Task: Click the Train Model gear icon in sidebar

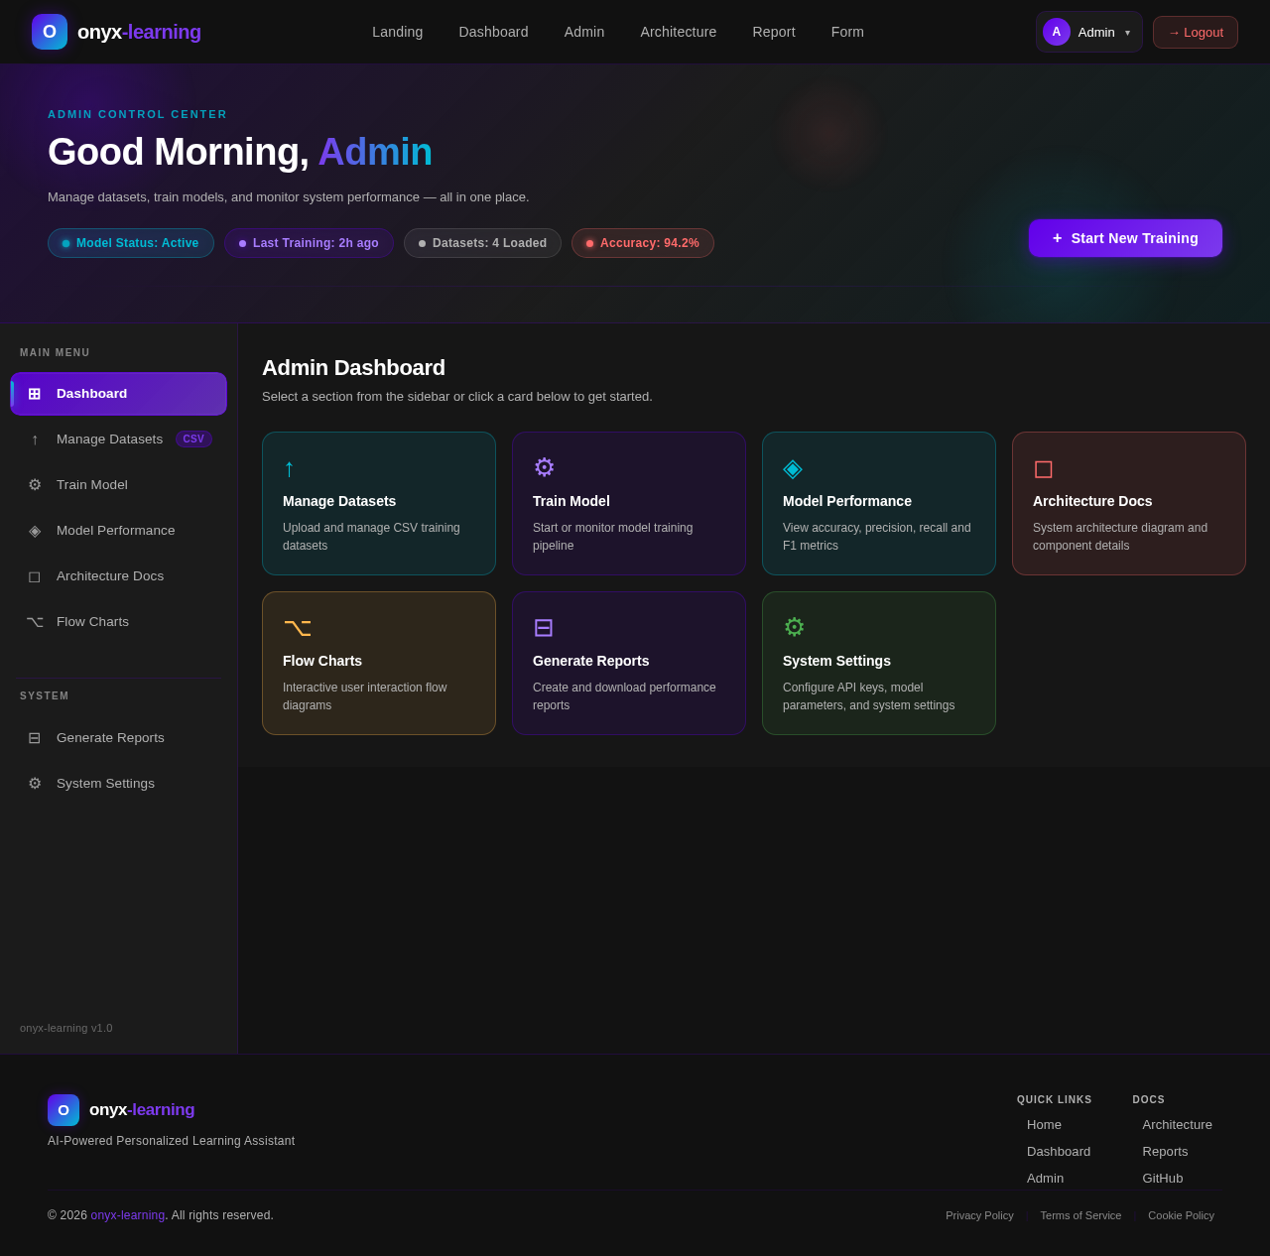Action: [x=35, y=485]
